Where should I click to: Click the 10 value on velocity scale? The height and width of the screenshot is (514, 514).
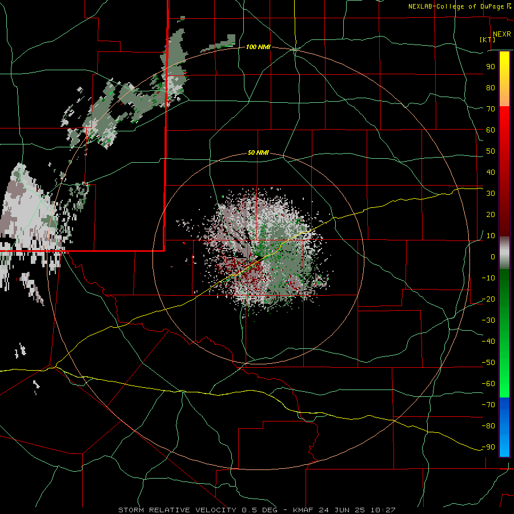click(491, 236)
